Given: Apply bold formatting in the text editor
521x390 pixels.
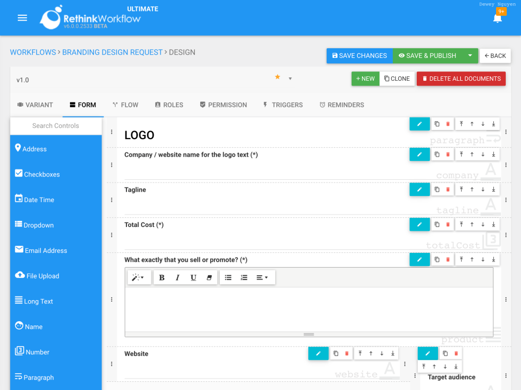Looking at the screenshot, I should (162, 277).
